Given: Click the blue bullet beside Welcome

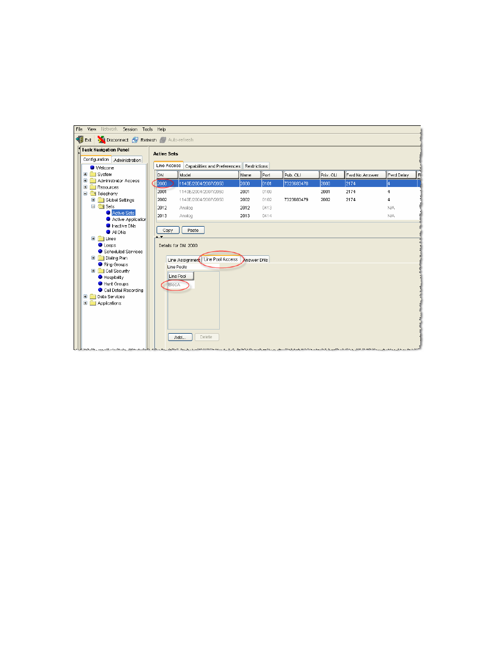Looking at the screenshot, I should click(92, 168).
